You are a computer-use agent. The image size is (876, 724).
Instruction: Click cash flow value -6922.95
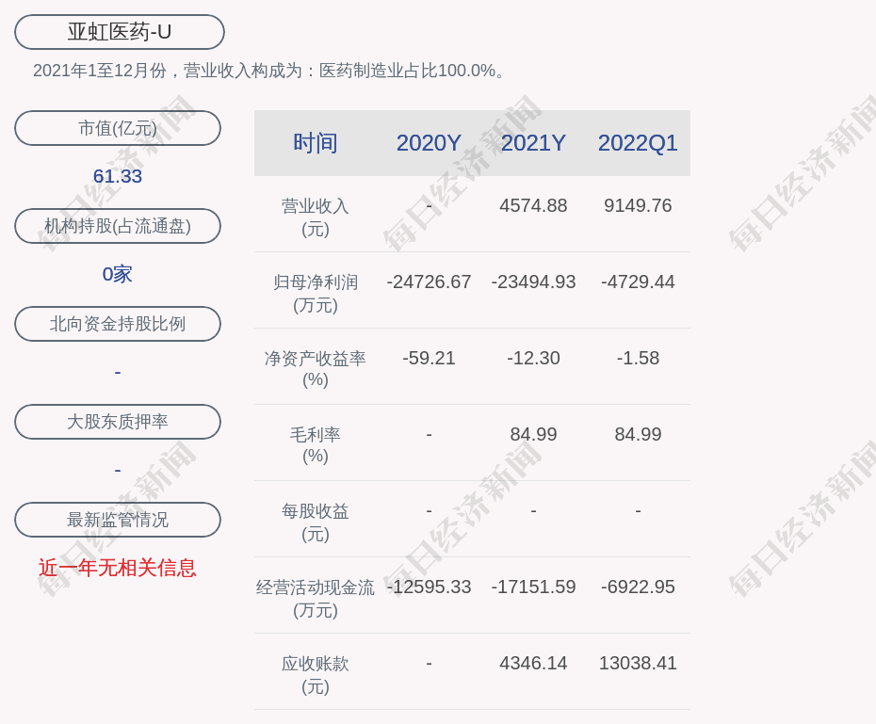pyautogui.click(x=638, y=587)
